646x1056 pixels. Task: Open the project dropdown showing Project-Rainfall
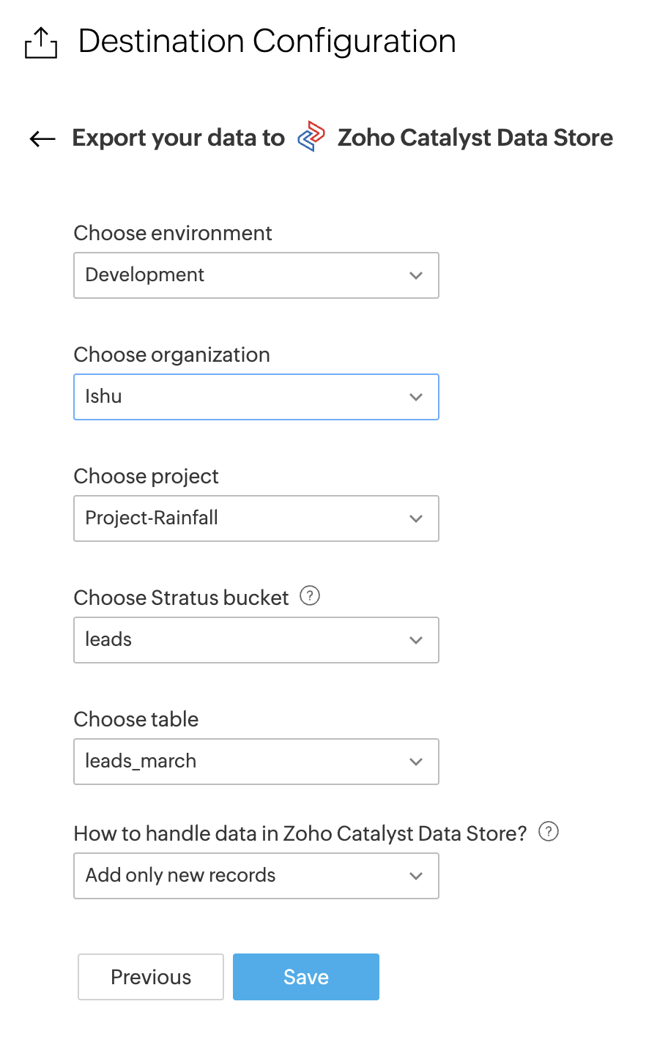coord(256,518)
